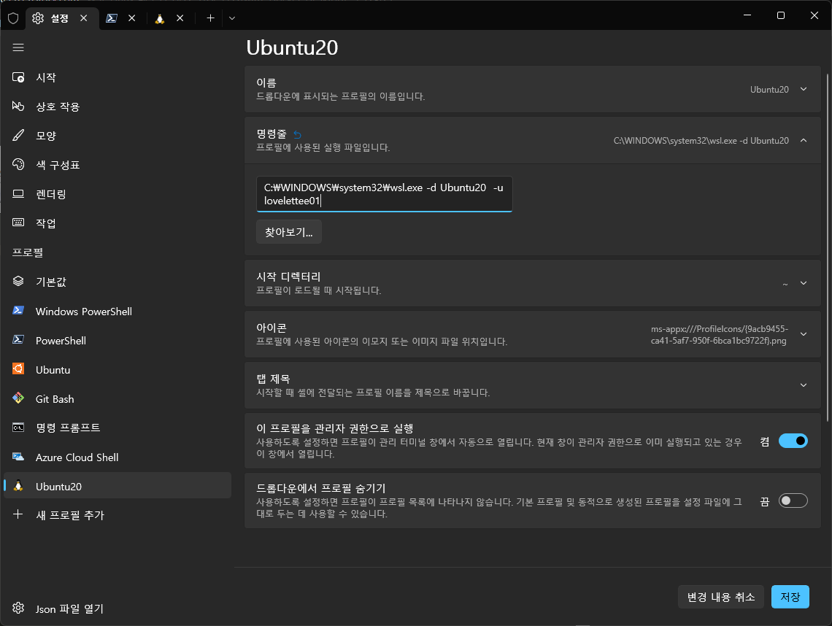Click the 기본값 layers icon
The width and height of the screenshot is (832, 626).
coord(18,281)
